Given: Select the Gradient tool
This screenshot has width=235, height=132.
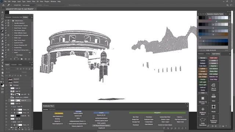Looking at the screenshot, I should coord(2,51).
